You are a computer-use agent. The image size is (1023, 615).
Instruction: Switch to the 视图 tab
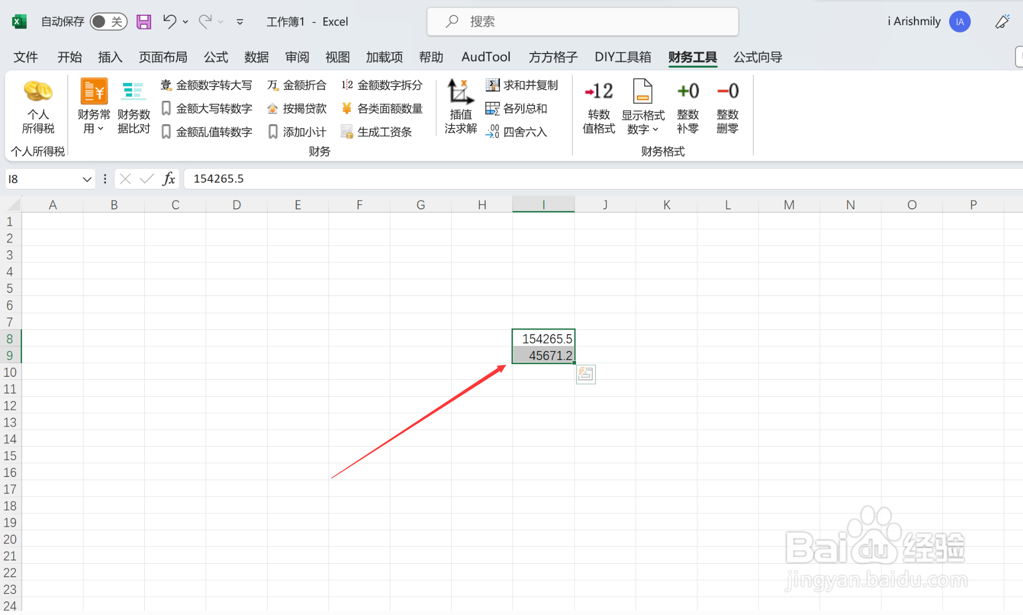click(x=338, y=57)
